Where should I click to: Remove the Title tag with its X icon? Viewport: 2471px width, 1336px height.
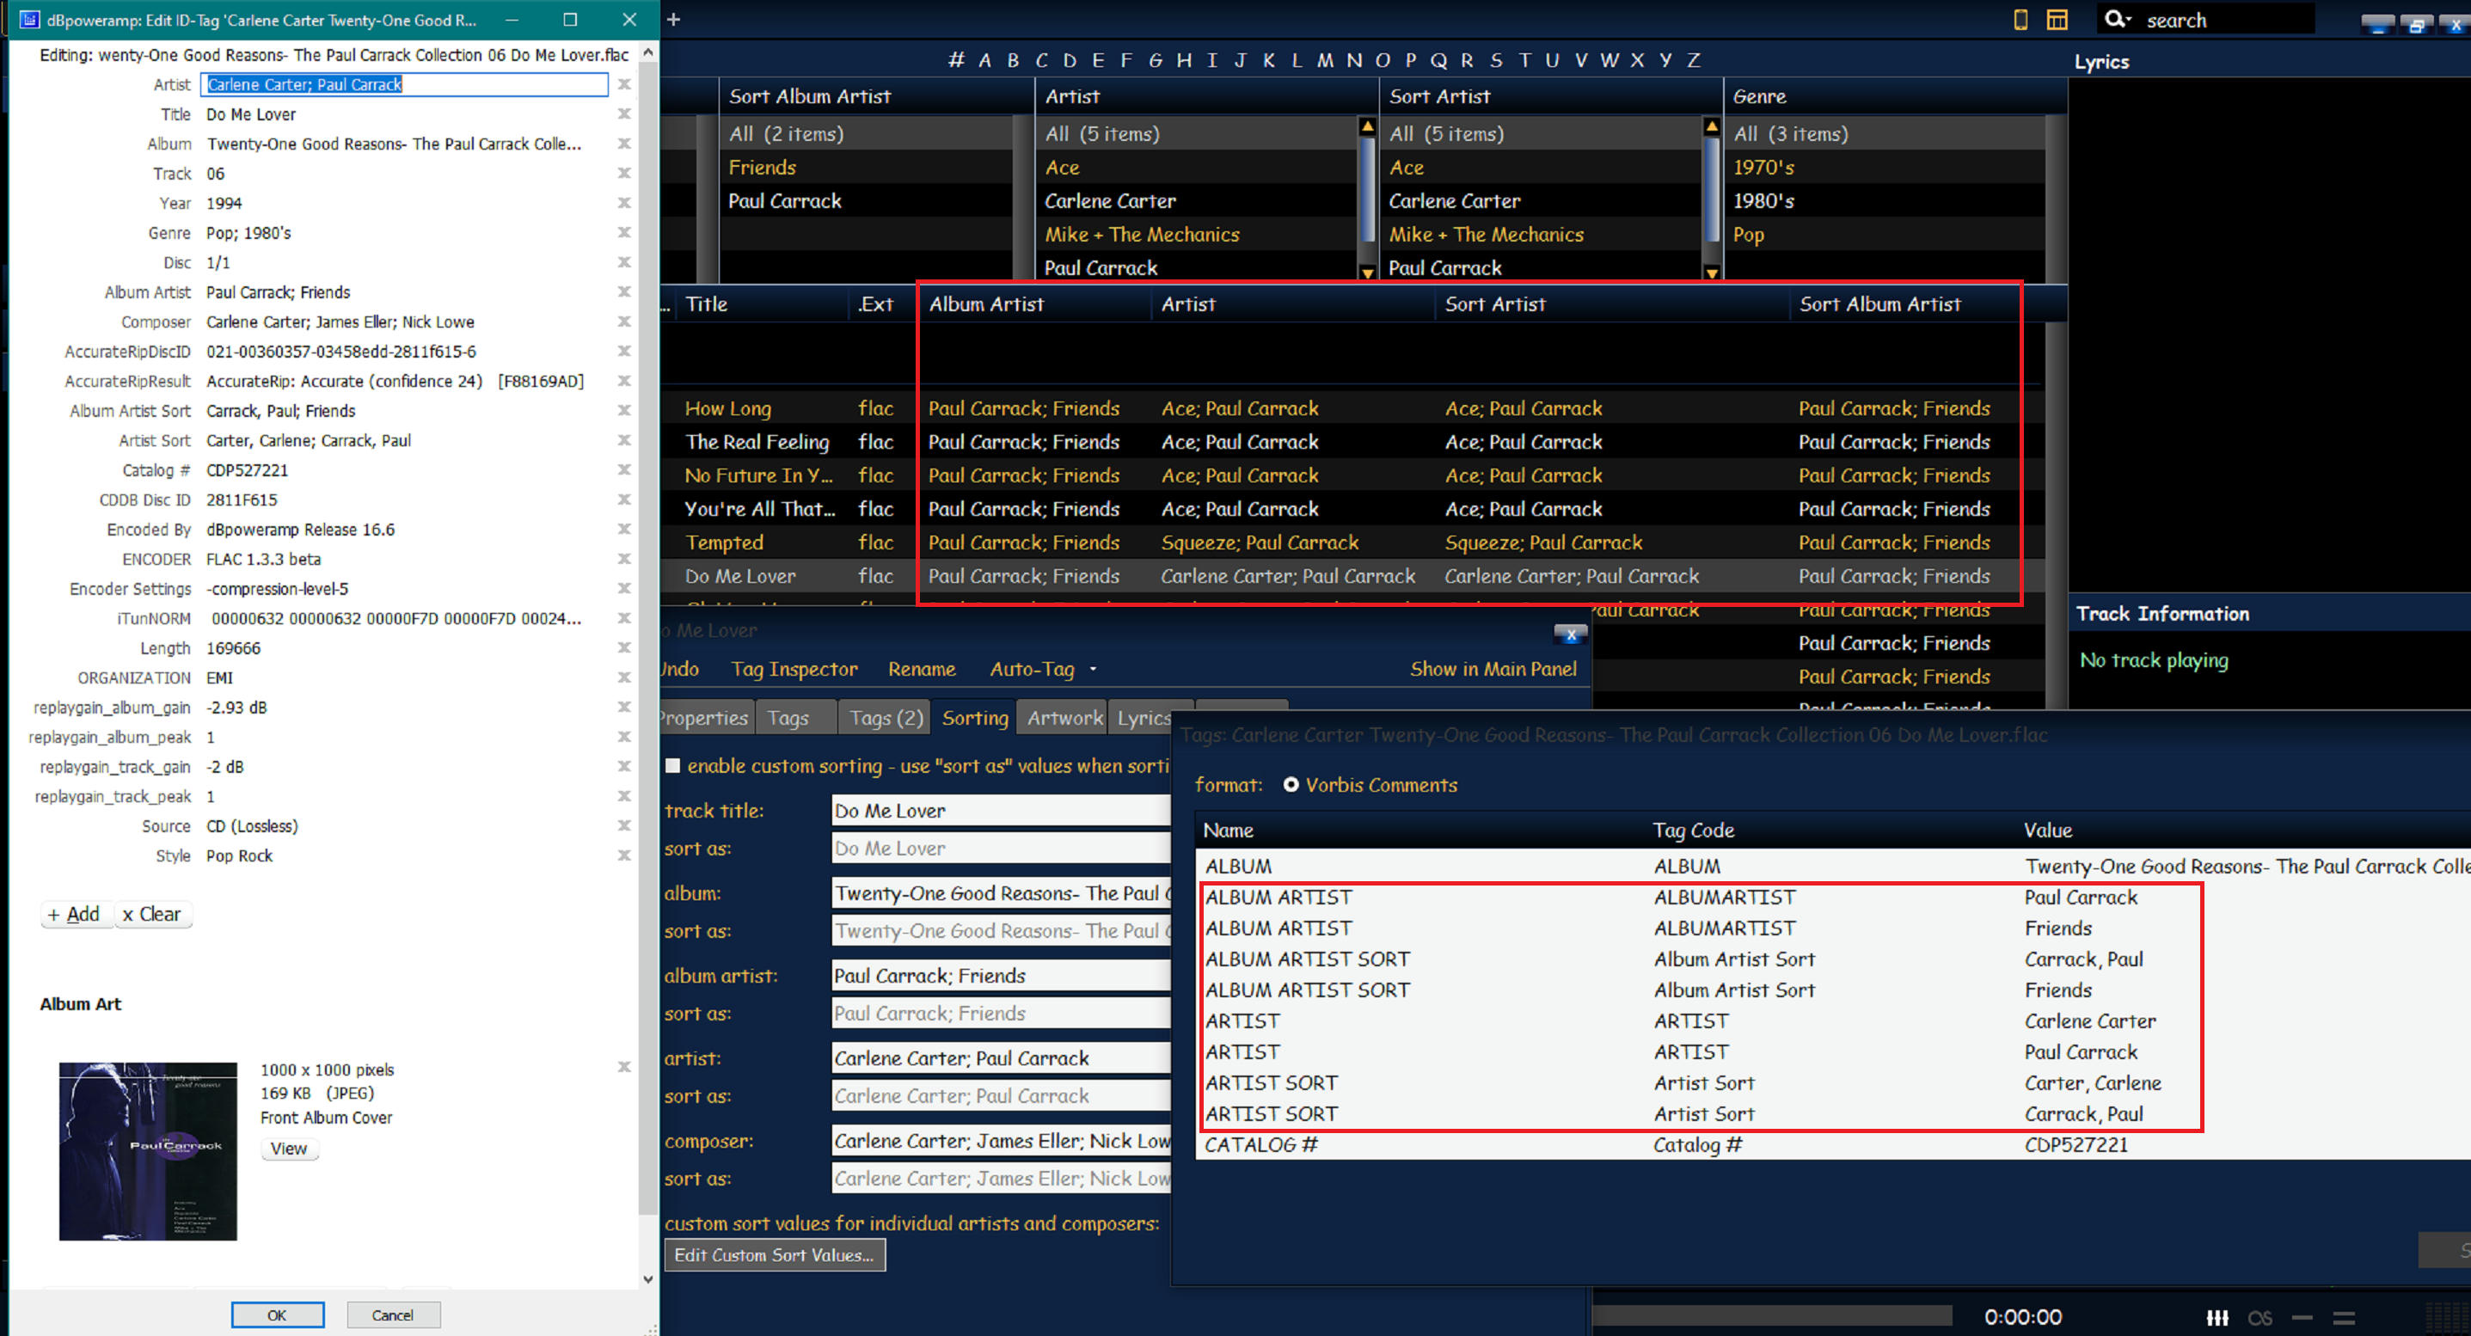pos(623,114)
